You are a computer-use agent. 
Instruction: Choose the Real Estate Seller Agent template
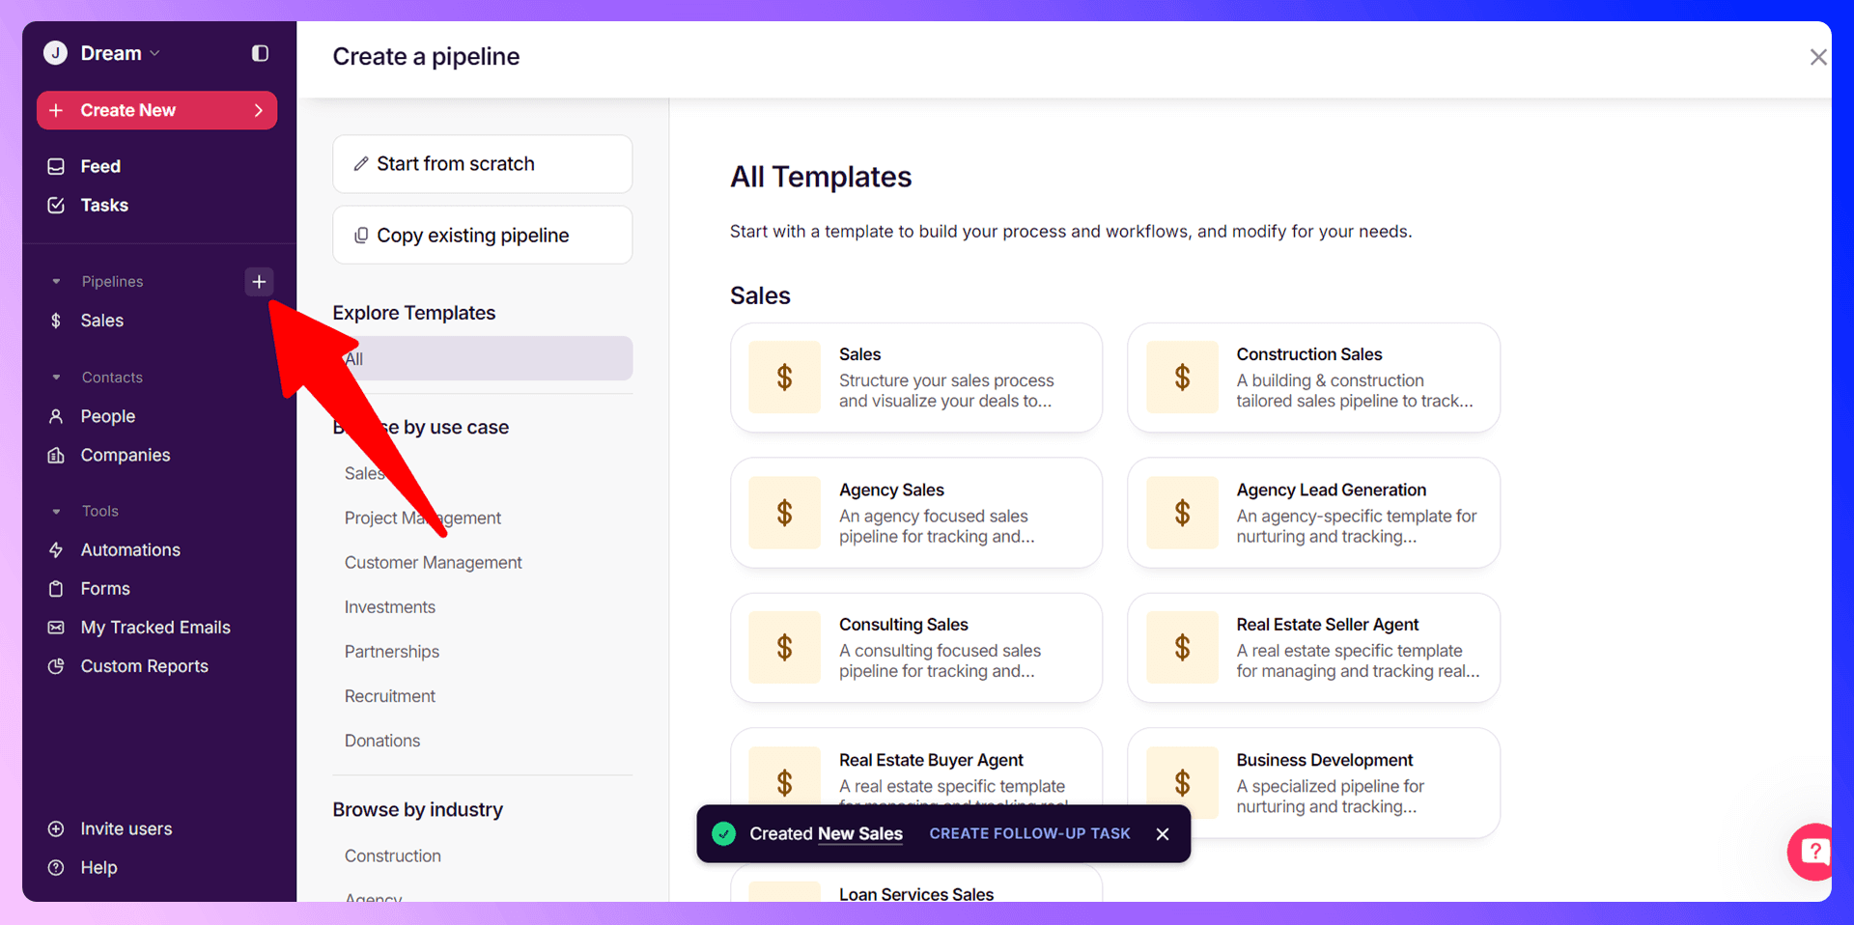point(1313,648)
